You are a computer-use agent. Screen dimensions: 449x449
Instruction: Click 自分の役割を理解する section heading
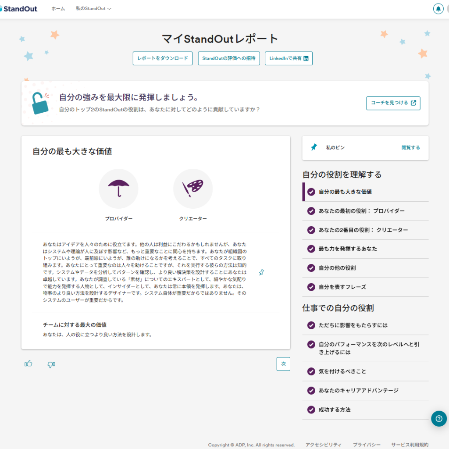pos(342,175)
